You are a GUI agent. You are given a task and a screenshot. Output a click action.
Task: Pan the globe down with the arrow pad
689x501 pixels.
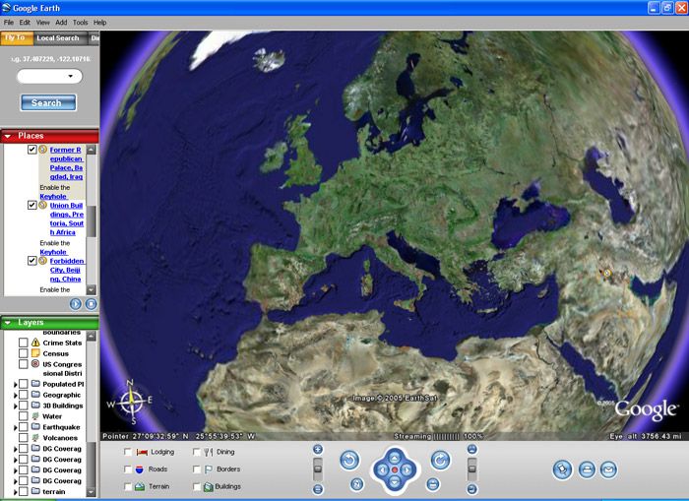395,482
